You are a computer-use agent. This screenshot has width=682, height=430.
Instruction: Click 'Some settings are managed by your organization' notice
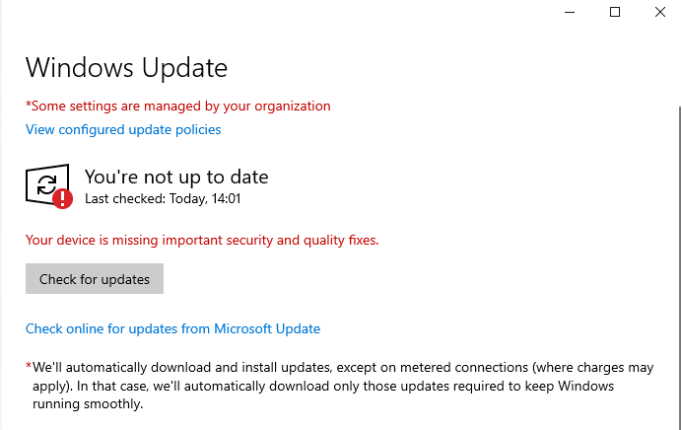click(181, 106)
